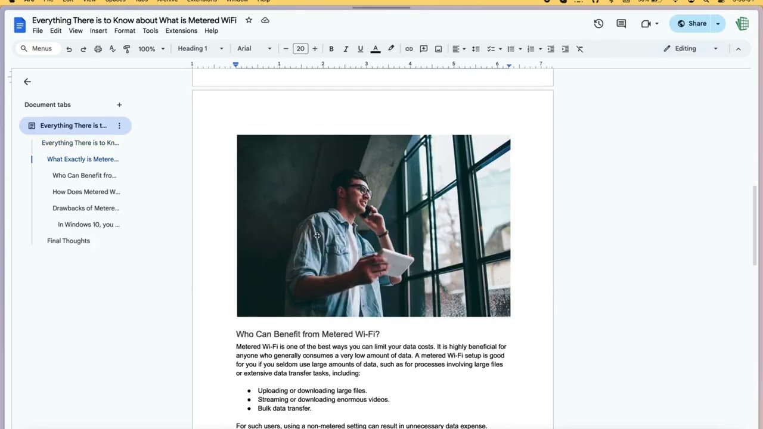Jump to the 'Final Thoughts' outline heading
Viewport: 763px width, 429px height.
pyautogui.click(x=69, y=241)
